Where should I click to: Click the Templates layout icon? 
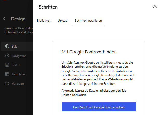(x=7, y=74)
